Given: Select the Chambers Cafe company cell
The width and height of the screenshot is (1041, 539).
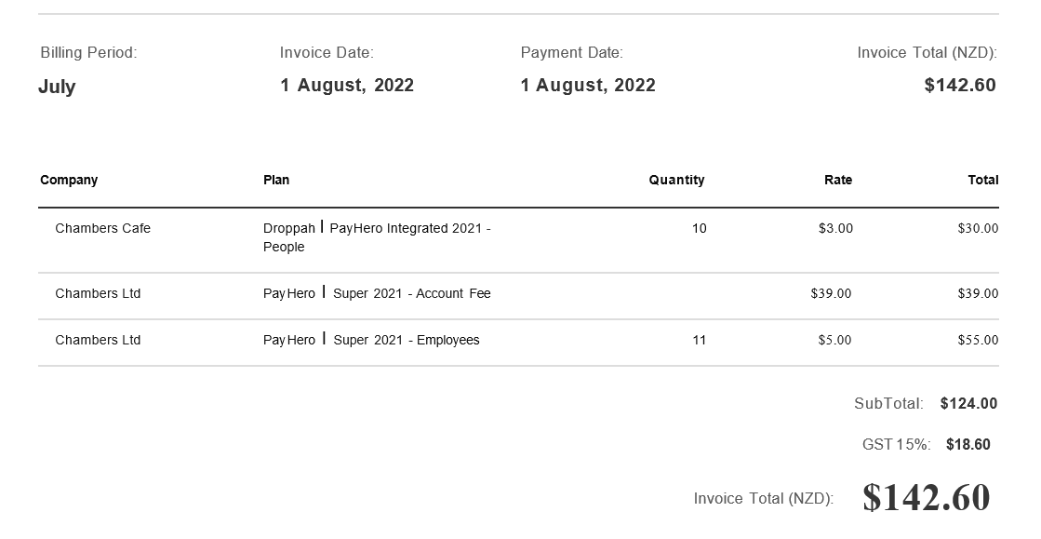Looking at the screenshot, I should pyautogui.click(x=103, y=228).
